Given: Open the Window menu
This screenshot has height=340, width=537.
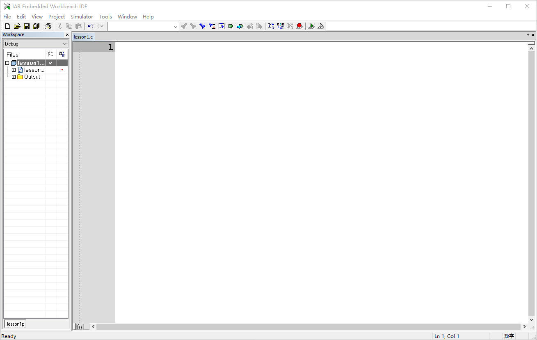Looking at the screenshot, I should (128, 17).
